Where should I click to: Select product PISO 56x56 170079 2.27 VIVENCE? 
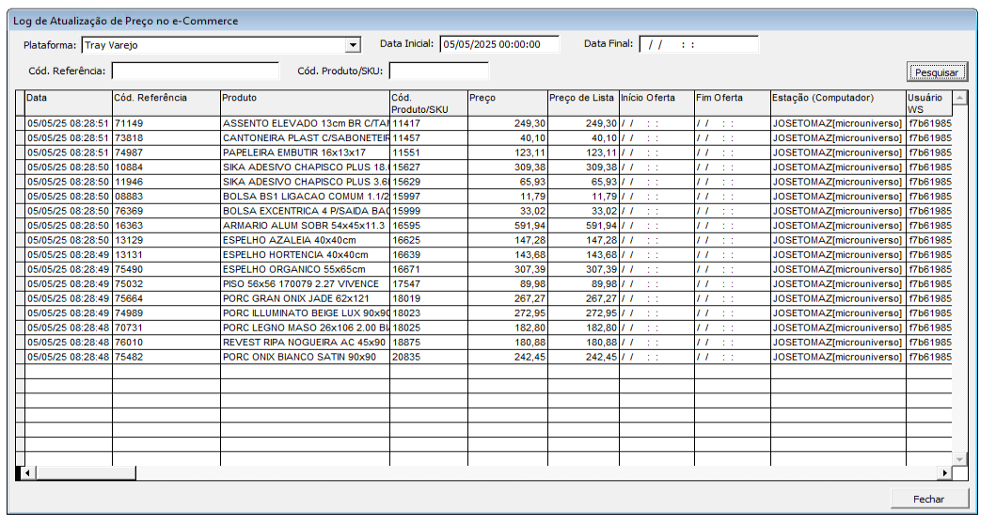pyautogui.click(x=306, y=284)
